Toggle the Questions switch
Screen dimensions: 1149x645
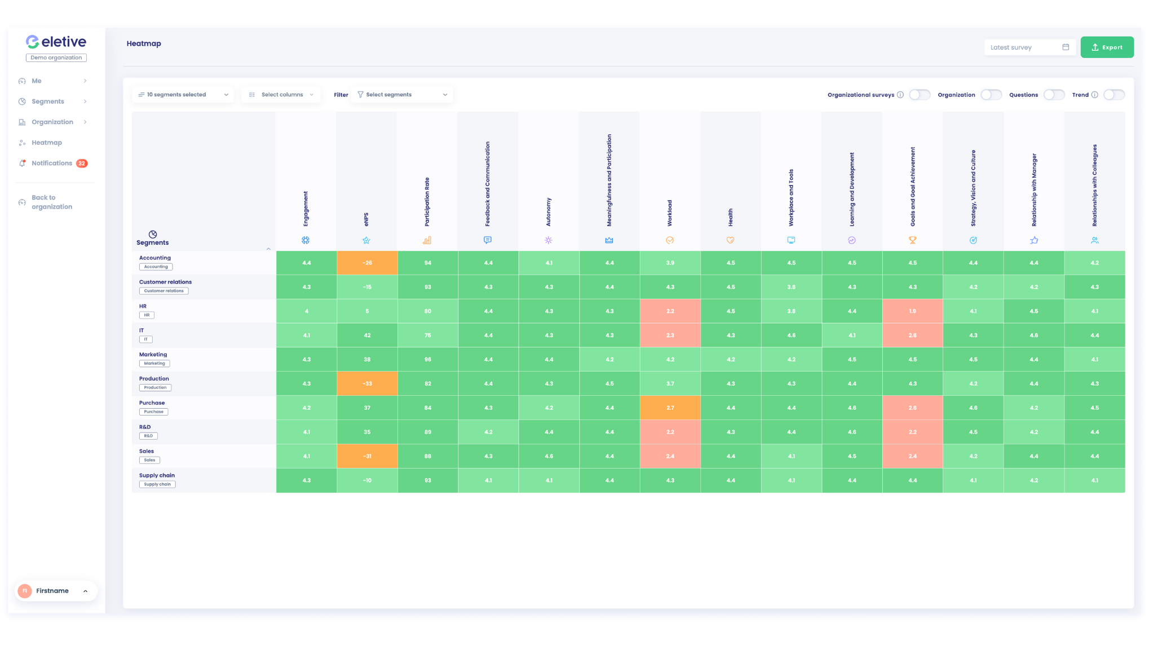pyautogui.click(x=1054, y=94)
